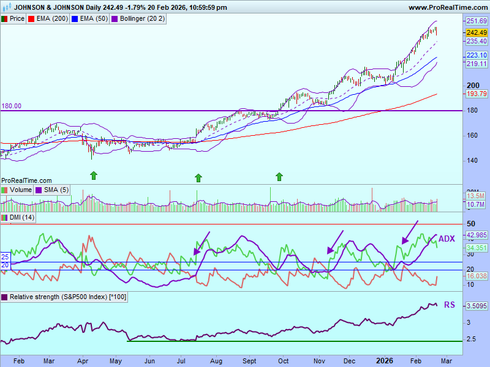Click the green up arrow near mid-July

tap(198, 177)
